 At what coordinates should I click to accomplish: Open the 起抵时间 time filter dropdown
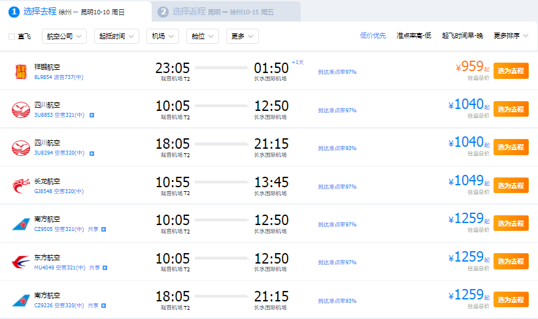[116, 37]
